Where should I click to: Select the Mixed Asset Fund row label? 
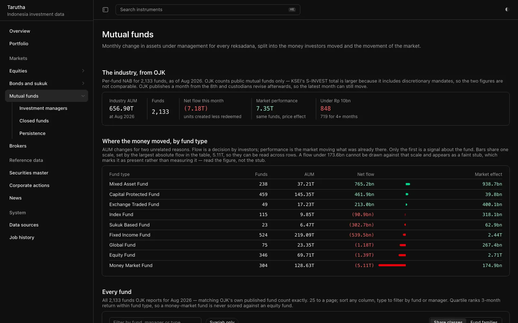[129, 184]
